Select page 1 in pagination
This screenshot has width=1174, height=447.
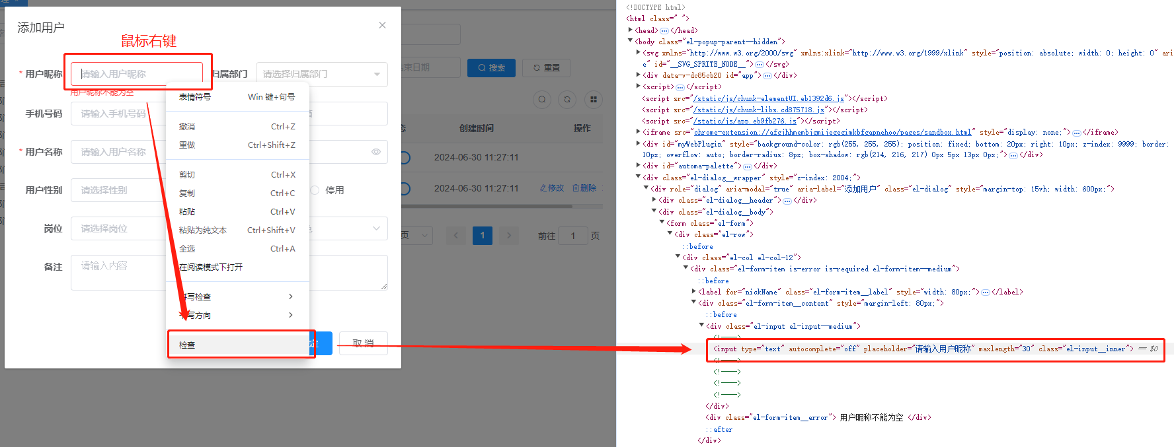[x=483, y=235]
